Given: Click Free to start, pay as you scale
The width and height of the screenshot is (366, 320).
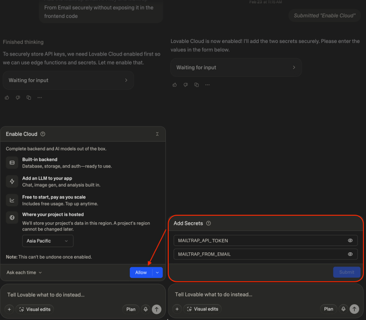Looking at the screenshot, I should coord(54,197).
